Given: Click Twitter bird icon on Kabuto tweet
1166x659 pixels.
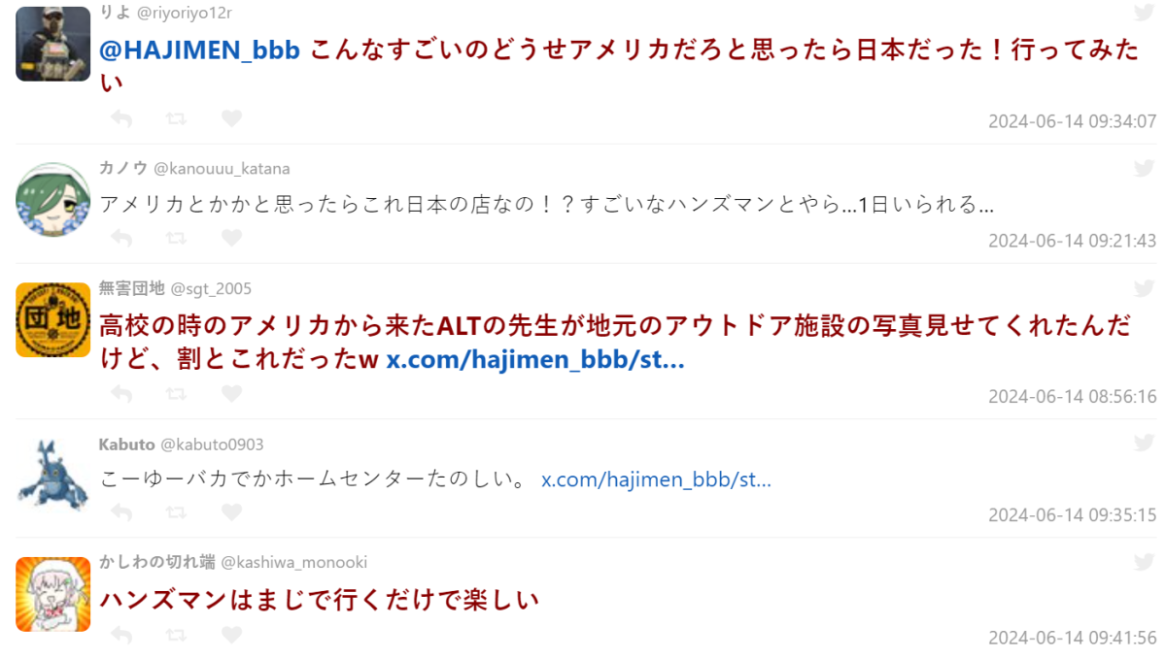Looking at the screenshot, I should pyautogui.click(x=1145, y=444).
